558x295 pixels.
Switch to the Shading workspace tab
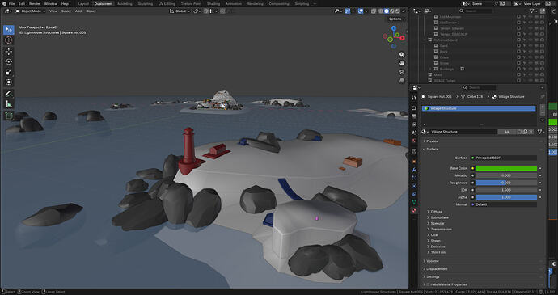213,3
